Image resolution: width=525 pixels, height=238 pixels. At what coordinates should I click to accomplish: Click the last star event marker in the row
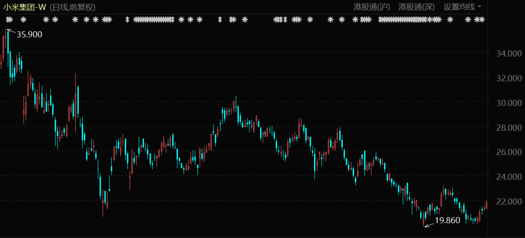click(482, 20)
